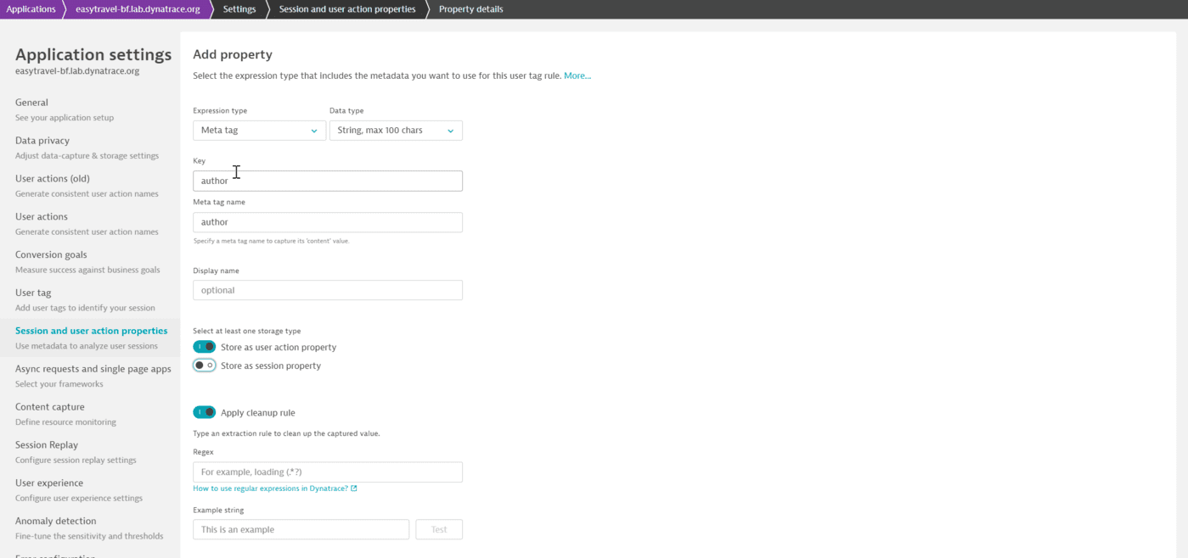
Task: Open the Expression type dropdown
Action: click(259, 130)
